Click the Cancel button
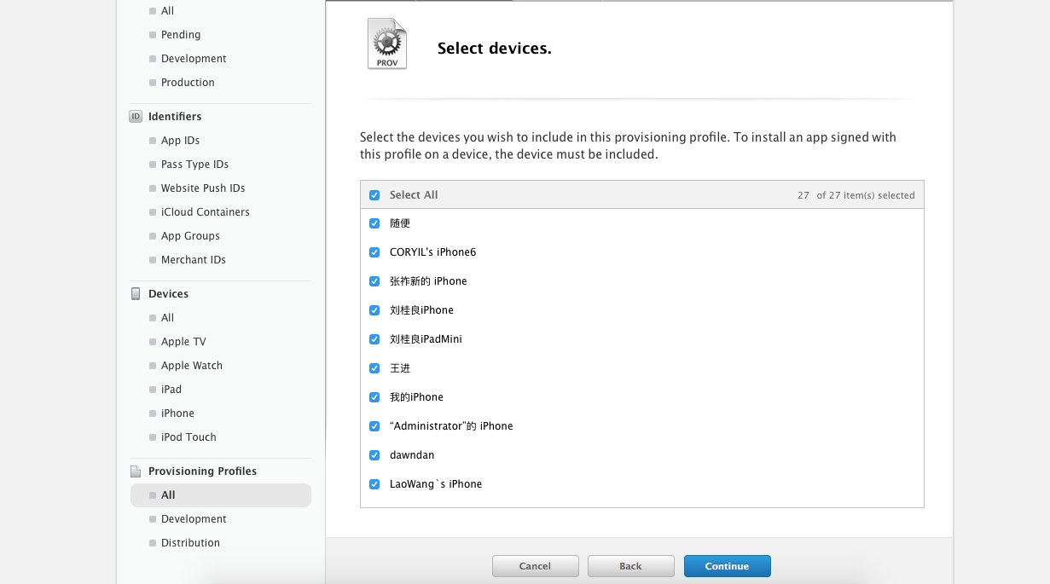1050x584 pixels. [535, 566]
